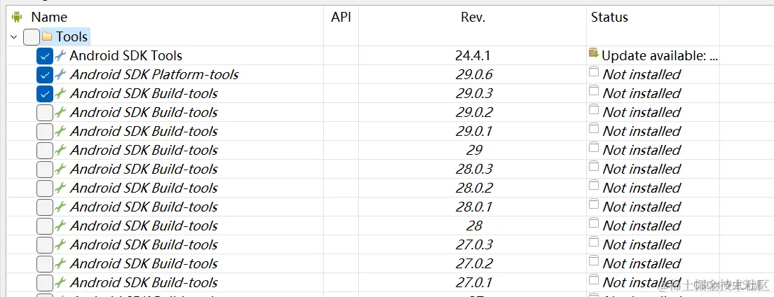Image resolution: width=774 pixels, height=297 pixels.
Task: Click Not installed status icon for rev 29.0.2
Action: coord(594,110)
